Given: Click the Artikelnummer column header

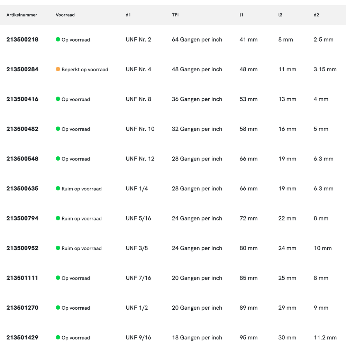Looking at the screenshot, I should point(22,15).
